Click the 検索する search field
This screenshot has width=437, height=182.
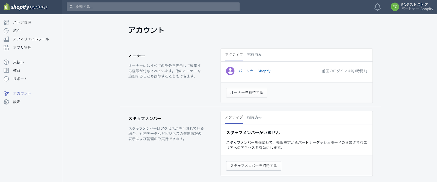[153, 7]
